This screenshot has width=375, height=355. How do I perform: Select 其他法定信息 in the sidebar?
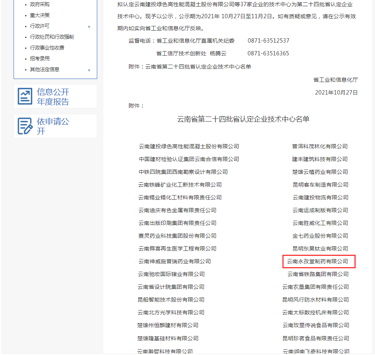point(45,69)
